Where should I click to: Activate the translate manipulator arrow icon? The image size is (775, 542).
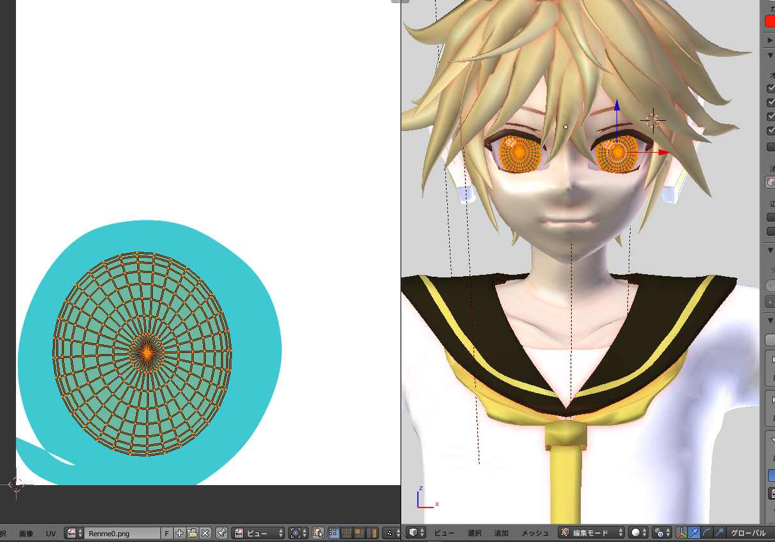tap(693, 532)
